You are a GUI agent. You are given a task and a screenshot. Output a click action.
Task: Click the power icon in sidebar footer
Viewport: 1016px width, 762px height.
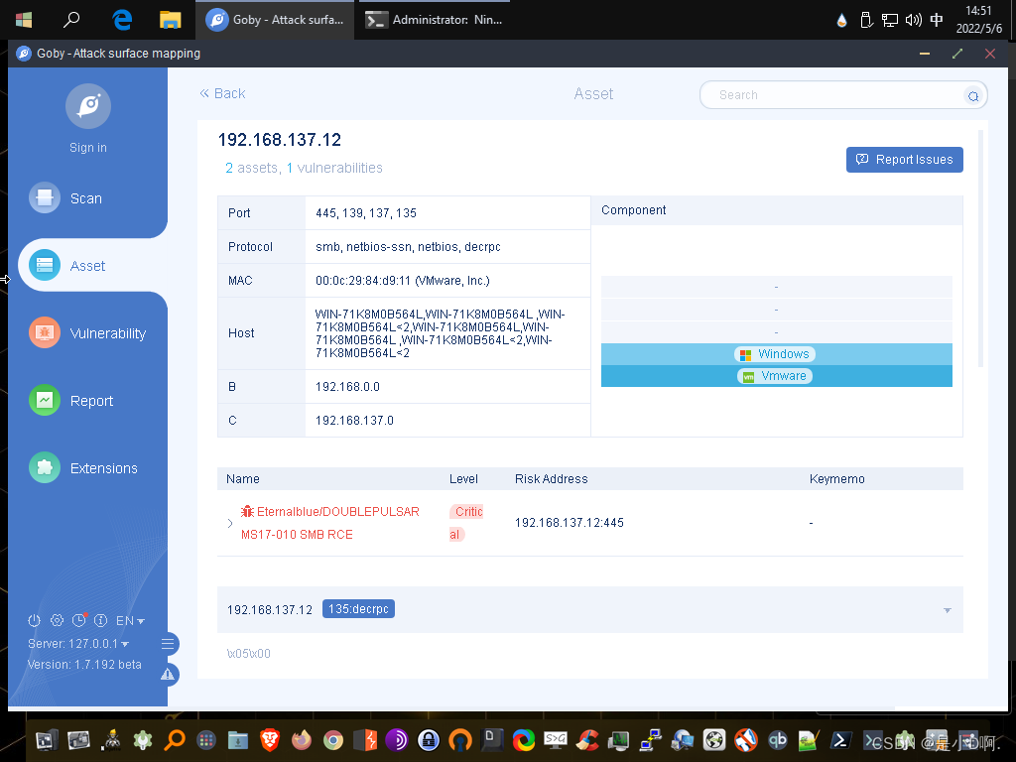(35, 621)
